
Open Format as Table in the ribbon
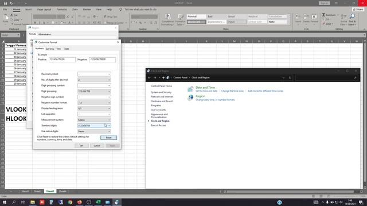click(180, 19)
